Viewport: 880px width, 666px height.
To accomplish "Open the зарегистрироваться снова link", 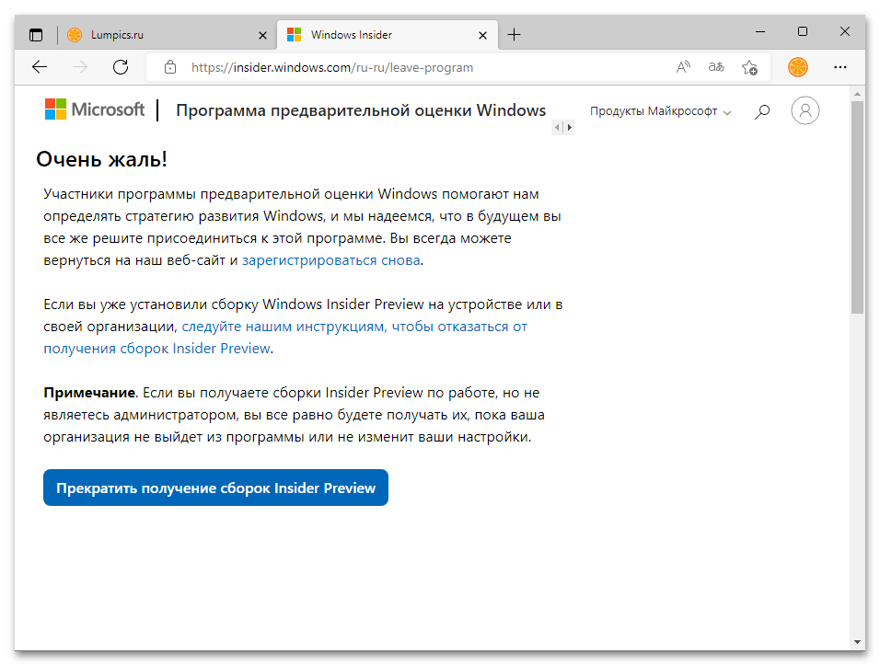I will 331,260.
